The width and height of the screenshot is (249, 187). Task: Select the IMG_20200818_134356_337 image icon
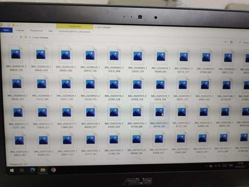[x=17, y=84]
